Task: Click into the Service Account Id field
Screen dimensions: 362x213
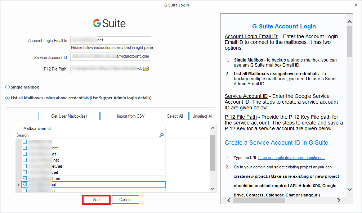Action: 111,56
